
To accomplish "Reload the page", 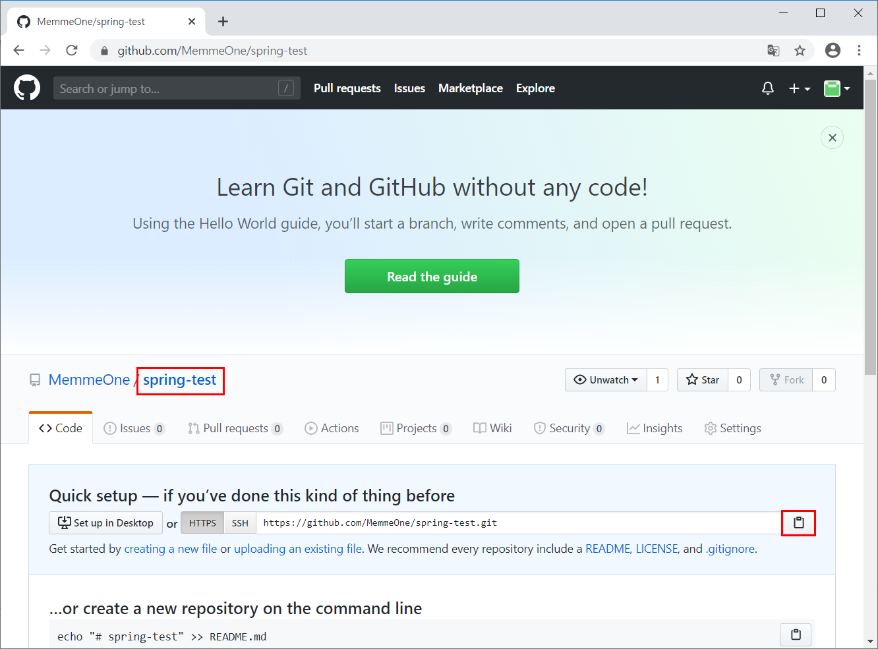I will pos(72,50).
